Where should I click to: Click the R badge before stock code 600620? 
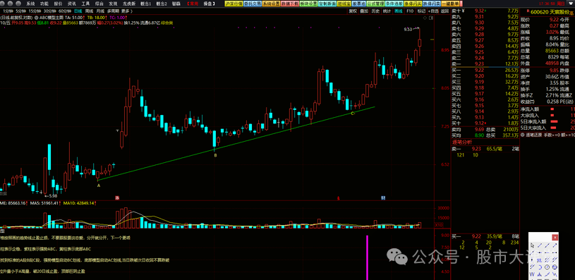[x=528, y=11]
